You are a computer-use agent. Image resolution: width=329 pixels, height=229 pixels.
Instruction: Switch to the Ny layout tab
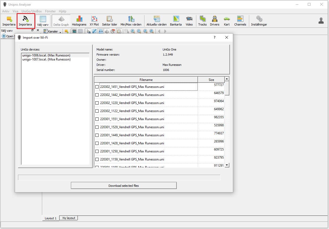(69, 218)
